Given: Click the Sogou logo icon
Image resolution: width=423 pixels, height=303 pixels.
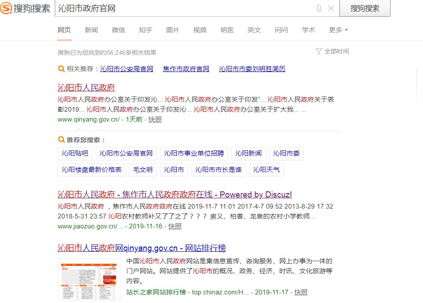Looking at the screenshot, I should [7, 8].
